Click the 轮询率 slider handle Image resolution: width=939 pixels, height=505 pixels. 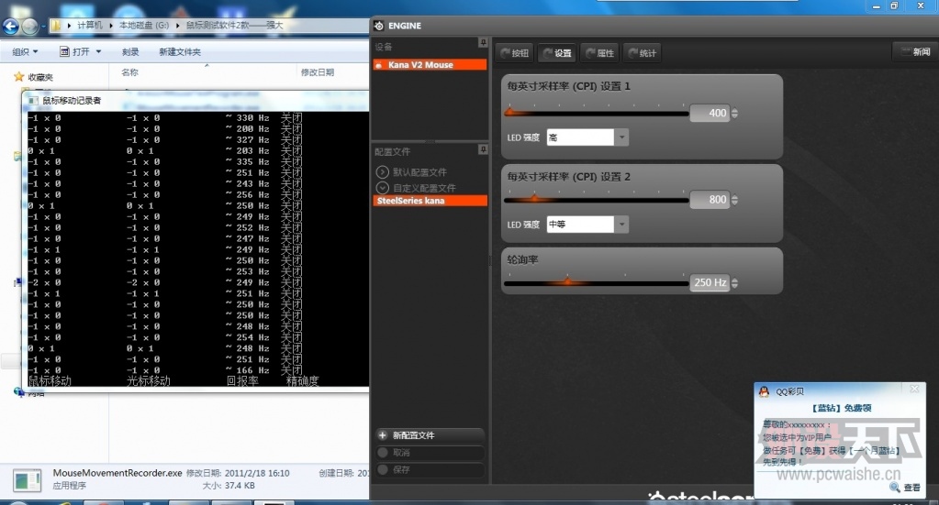tap(567, 280)
